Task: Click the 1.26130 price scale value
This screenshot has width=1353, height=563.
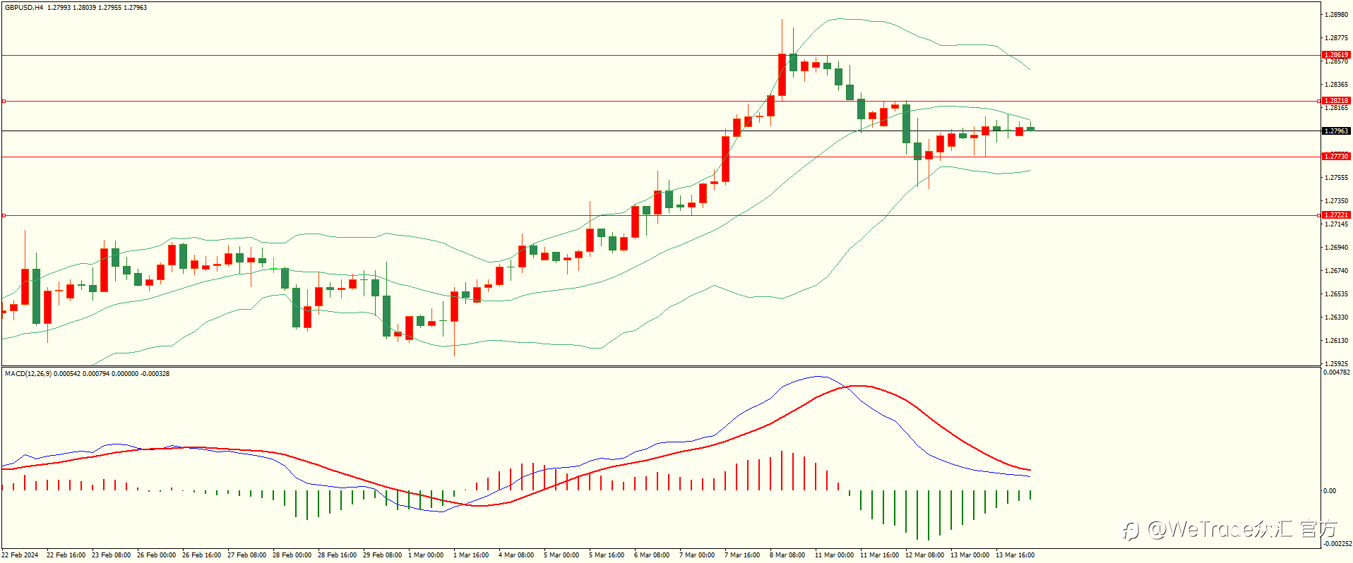Action: pos(1336,341)
